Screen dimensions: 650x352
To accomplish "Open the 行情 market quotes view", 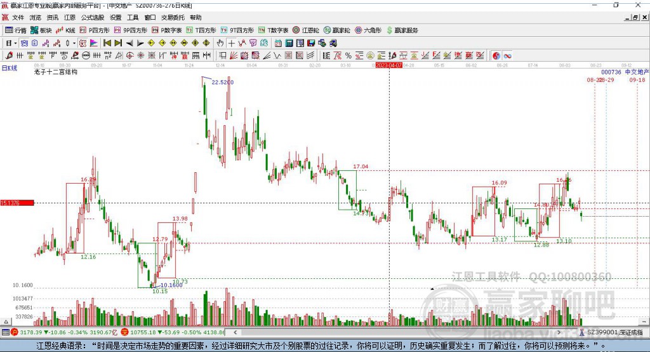I will pyautogui.click(x=15, y=30).
